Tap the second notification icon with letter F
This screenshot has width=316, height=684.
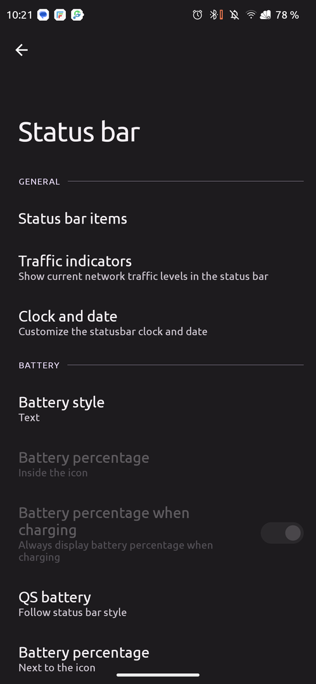pos(60,15)
